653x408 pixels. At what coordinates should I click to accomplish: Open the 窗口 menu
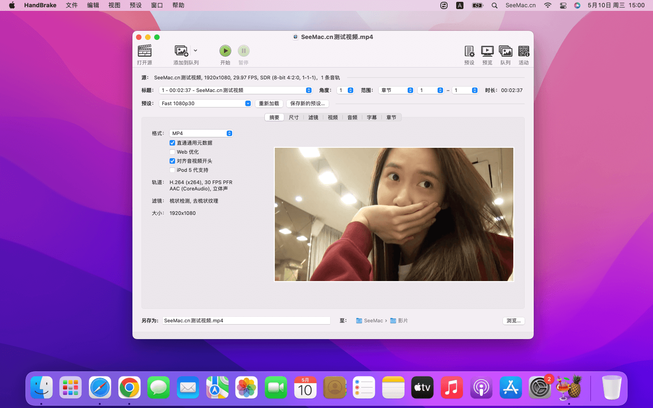(x=157, y=5)
